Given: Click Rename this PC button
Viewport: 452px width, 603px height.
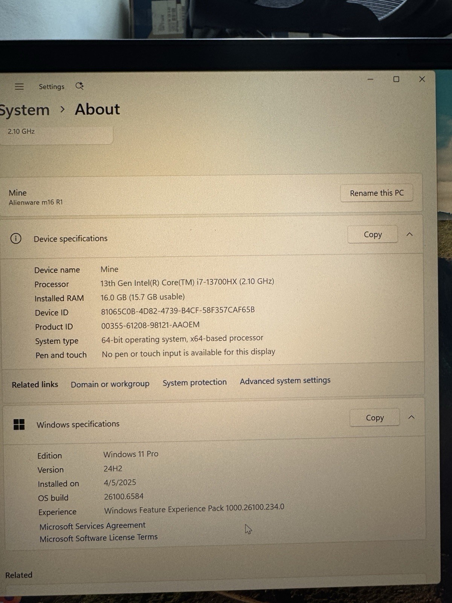Looking at the screenshot, I should pyautogui.click(x=377, y=193).
